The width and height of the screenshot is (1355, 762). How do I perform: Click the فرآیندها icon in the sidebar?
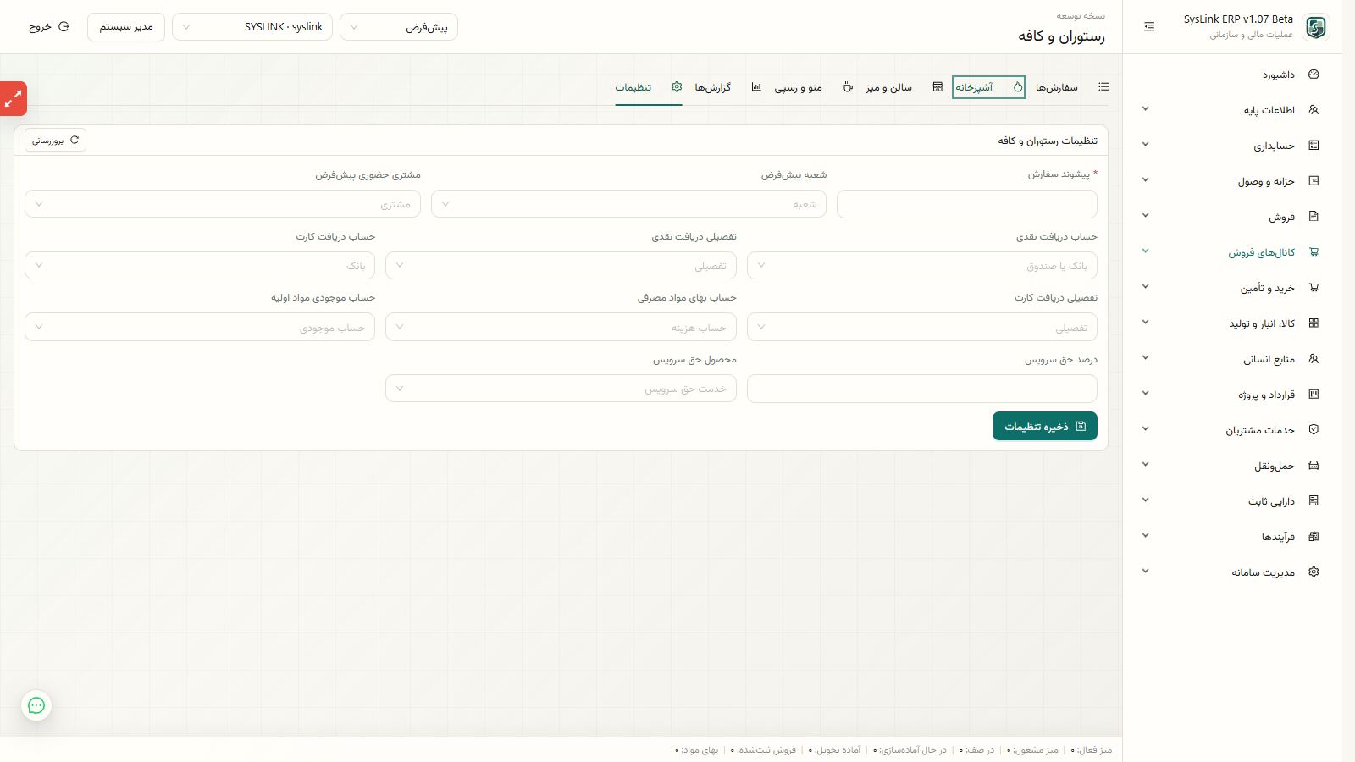(x=1314, y=537)
